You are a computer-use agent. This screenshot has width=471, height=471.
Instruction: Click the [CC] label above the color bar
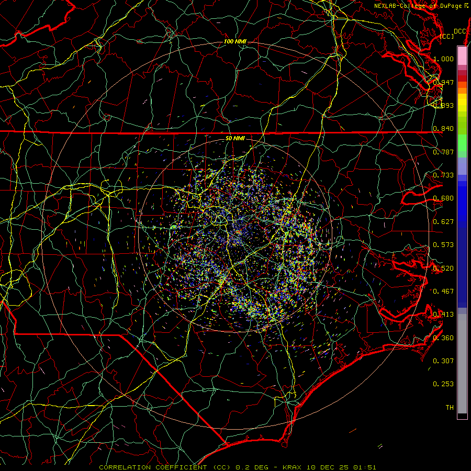[x=447, y=36]
